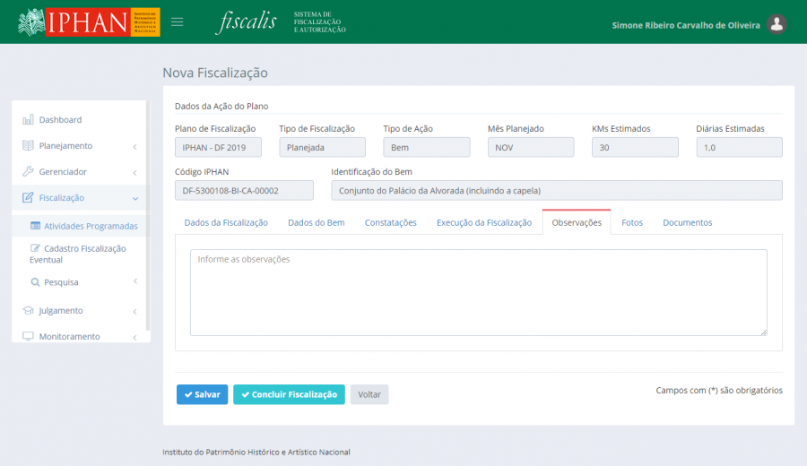Click the Gerenciador wrench icon
Image resolution: width=807 pixels, height=466 pixels.
(x=28, y=172)
